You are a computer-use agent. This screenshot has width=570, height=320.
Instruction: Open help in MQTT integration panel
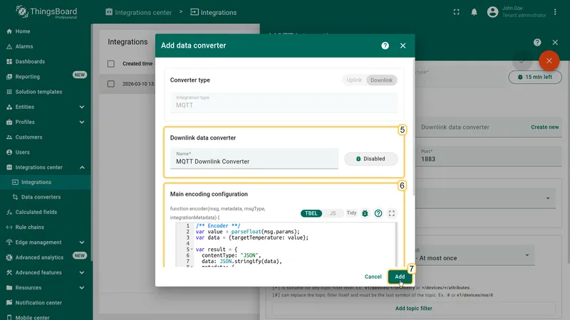coord(537,43)
